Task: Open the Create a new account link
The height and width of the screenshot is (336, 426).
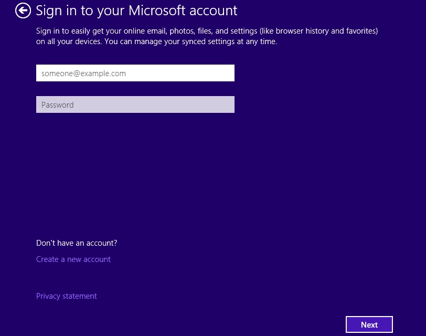Action: (x=73, y=259)
